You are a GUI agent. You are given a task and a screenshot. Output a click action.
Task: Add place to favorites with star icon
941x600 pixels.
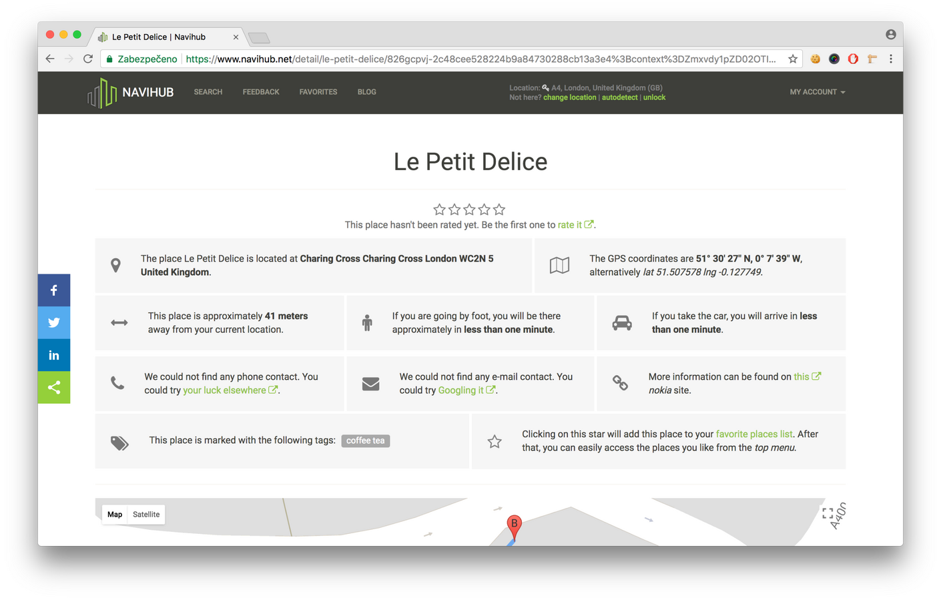coord(495,441)
